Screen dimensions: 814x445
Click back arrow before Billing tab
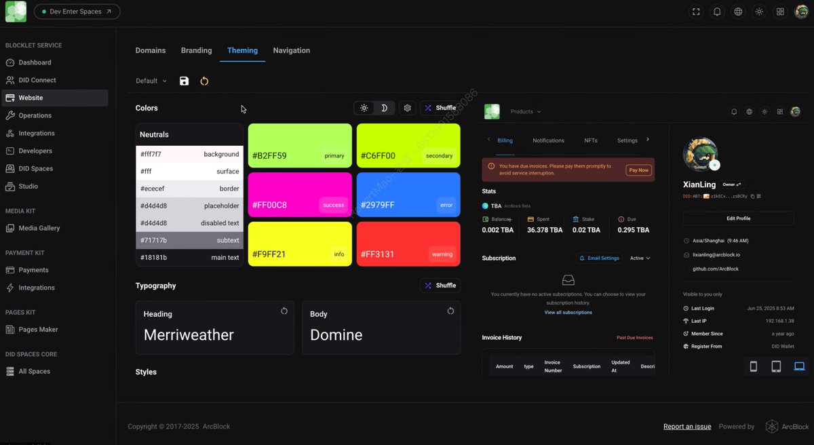coord(489,139)
